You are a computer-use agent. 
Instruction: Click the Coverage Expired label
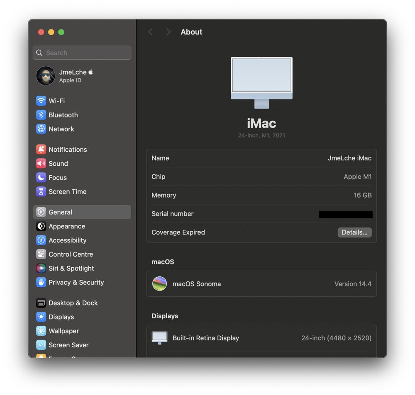pos(178,232)
